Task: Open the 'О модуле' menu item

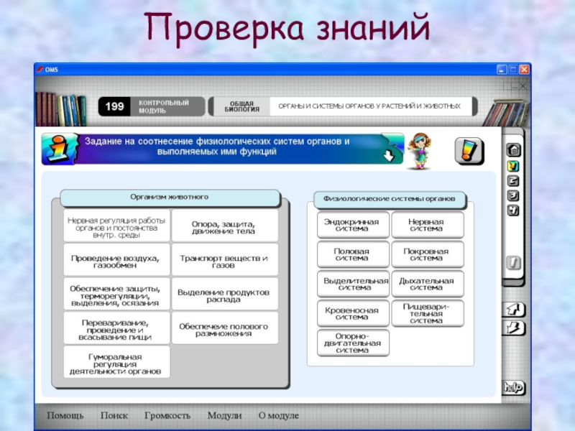Action: coord(278,415)
